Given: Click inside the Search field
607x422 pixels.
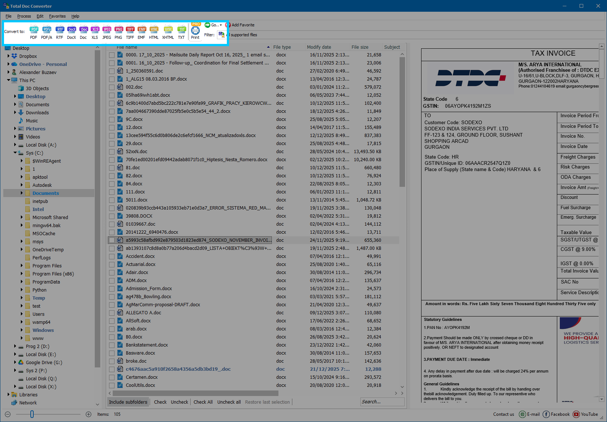Looking at the screenshot, I should pyautogui.click(x=382, y=402).
